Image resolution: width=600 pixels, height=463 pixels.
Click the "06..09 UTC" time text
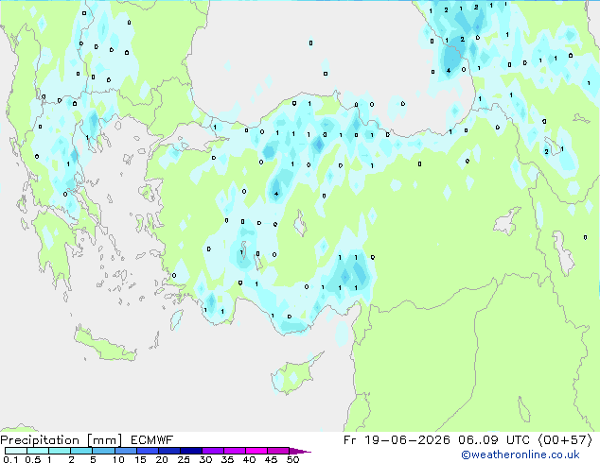pos(494,440)
